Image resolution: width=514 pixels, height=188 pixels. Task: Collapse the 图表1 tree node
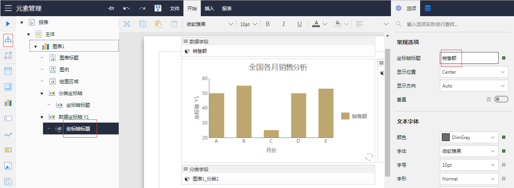point(36,47)
